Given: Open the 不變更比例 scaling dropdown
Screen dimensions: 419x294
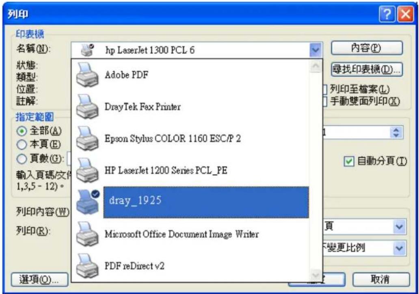Looking at the screenshot, I should (x=399, y=248).
